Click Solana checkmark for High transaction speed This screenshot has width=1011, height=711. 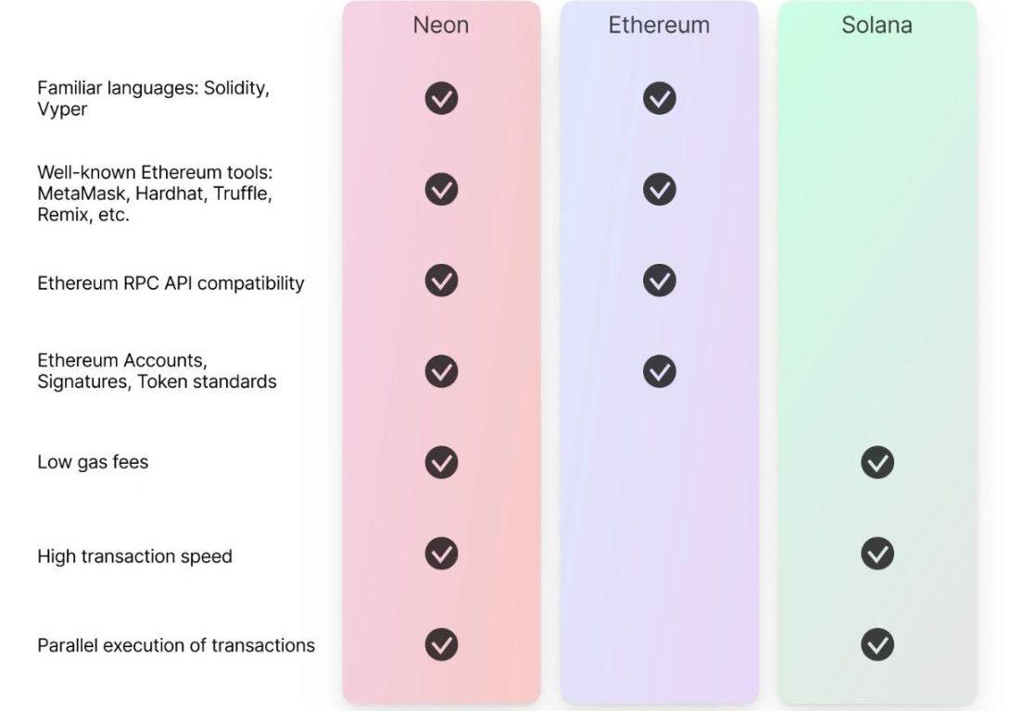pos(877,554)
